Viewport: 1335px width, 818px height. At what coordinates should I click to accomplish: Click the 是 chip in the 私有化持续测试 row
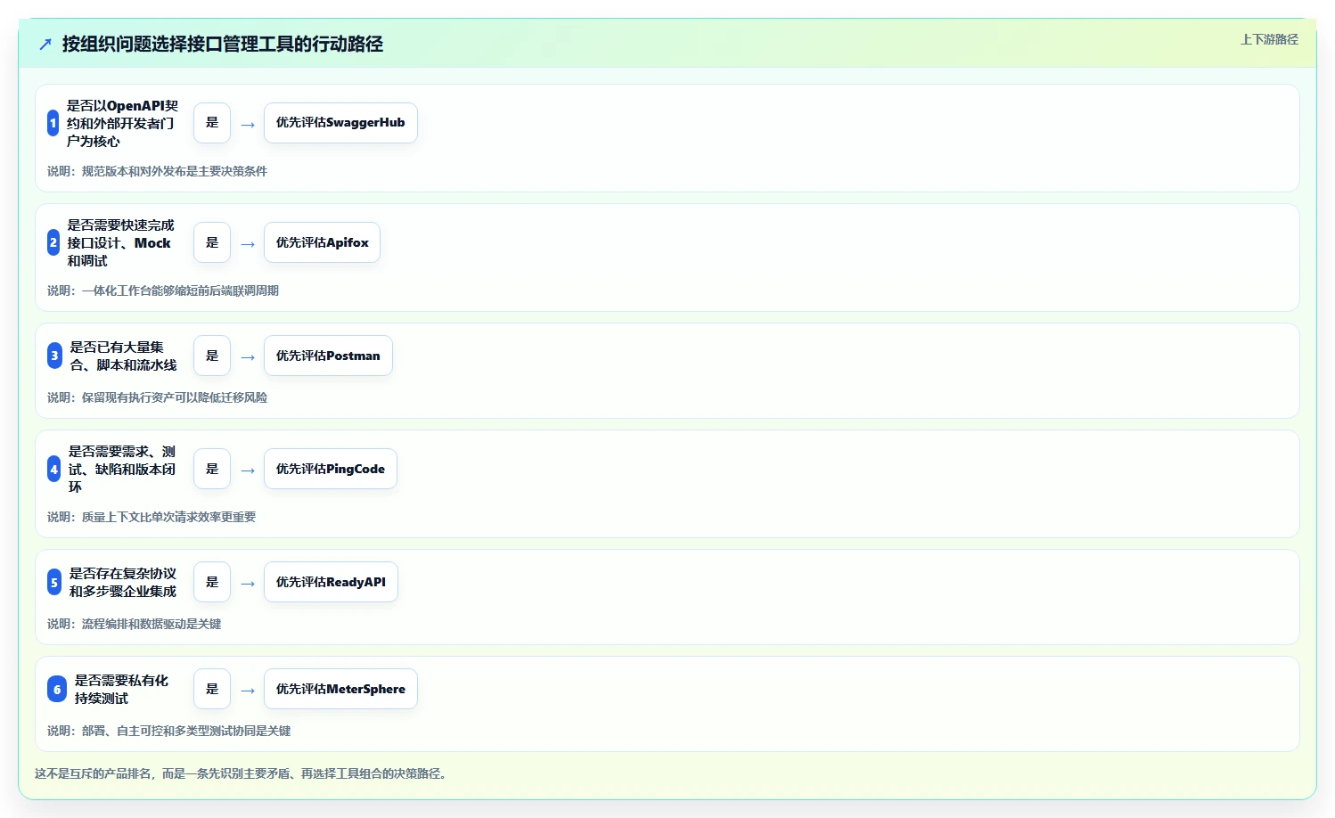coord(212,689)
